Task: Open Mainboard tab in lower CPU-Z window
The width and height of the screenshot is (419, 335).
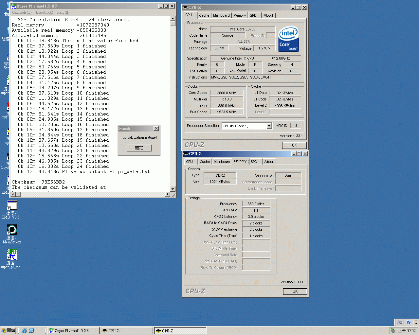Action: point(222,162)
